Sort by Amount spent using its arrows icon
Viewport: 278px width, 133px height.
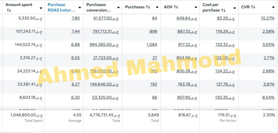[x=9, y=10]
